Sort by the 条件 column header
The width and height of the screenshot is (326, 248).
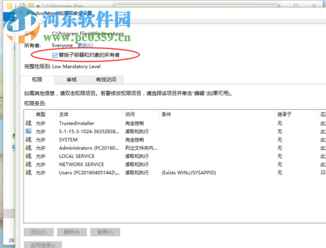coord(217,114)
